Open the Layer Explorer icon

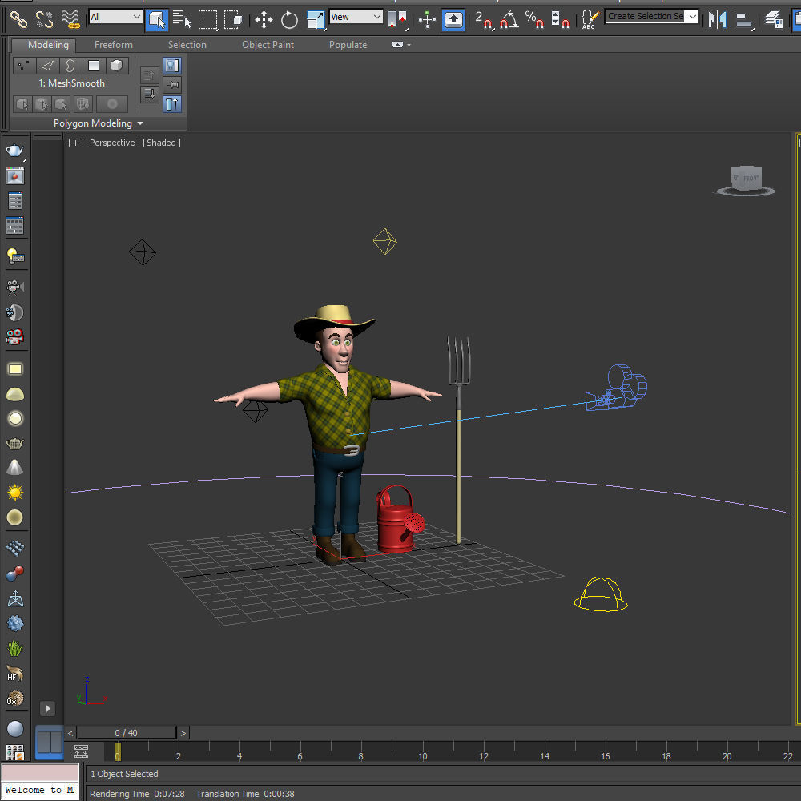(774, 20)
